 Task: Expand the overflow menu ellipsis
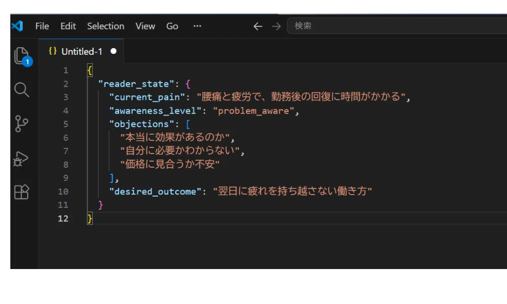pyautogui.click(x=197, y=26)
